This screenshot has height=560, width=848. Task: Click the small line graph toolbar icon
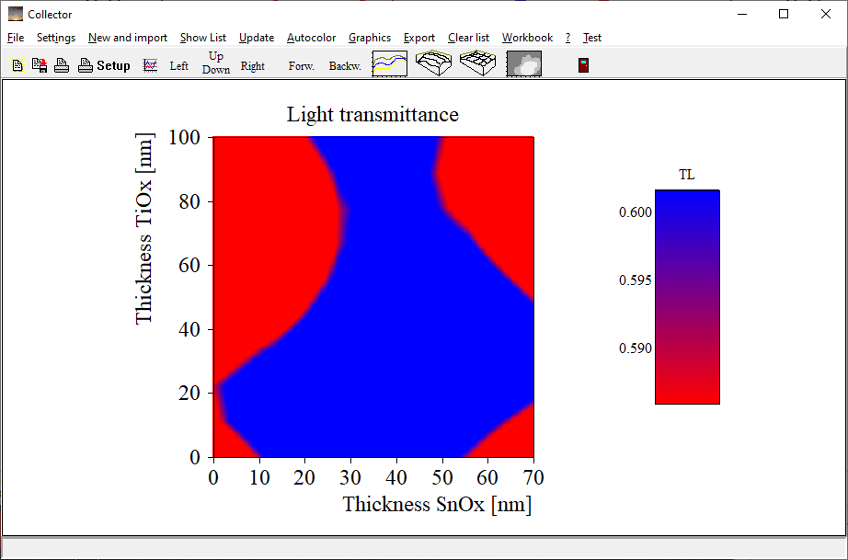coord(150,65)
